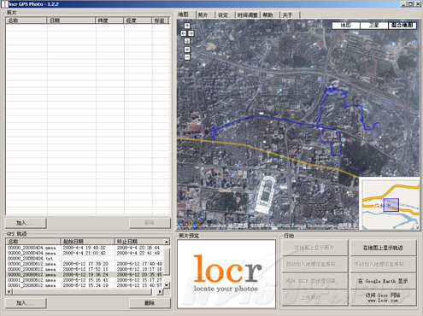
Task: Sort GPS tracks by 起始日期 column header
Action: pos(87,242)
